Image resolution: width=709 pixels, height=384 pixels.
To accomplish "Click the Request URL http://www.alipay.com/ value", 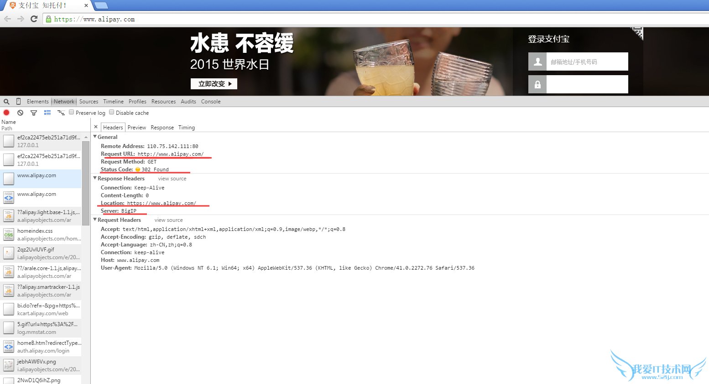I will tap(171, 154).
